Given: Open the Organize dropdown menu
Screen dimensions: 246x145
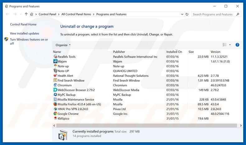Looking at the screenshot, I should coord(63,45).
